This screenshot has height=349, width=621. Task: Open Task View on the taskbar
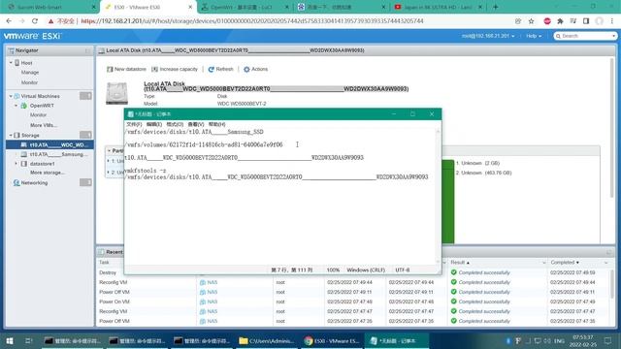point(28,340)
